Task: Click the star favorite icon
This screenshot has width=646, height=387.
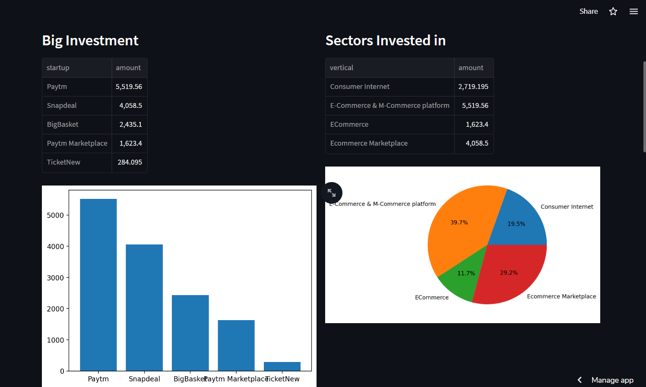Action: coord(613,12)
